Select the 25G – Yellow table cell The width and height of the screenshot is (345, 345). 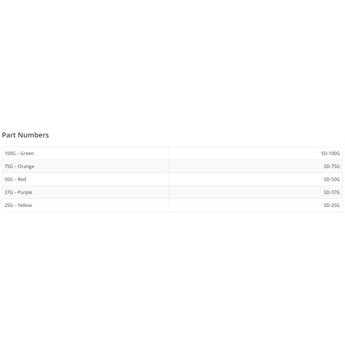coord(86,205)
